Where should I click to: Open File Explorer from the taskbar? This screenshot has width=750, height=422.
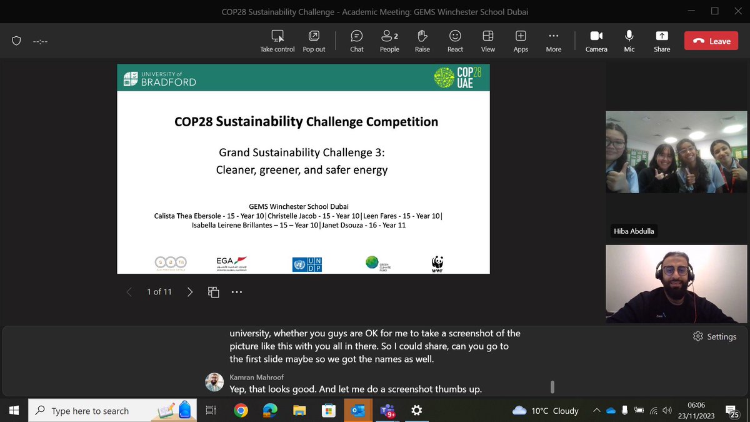tap(299, 410)
